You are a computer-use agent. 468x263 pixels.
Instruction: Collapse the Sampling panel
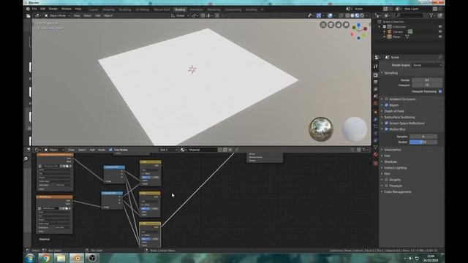point(390,73)
